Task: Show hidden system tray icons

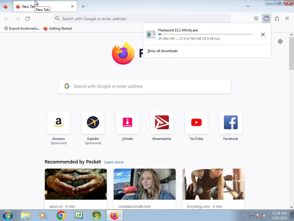Action: click(x=244, y=216)
